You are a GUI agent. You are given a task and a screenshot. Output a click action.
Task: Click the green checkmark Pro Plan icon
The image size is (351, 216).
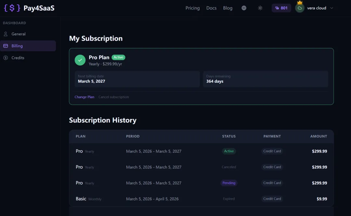click(80, 60)
